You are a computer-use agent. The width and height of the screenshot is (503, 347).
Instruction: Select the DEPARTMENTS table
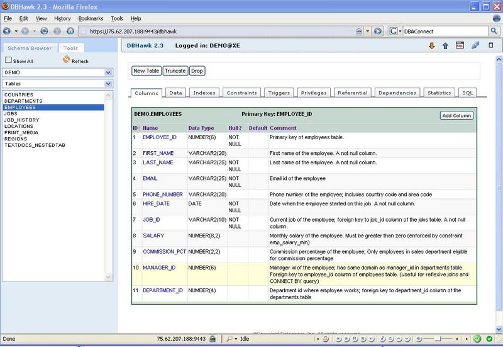pos(23,101)
